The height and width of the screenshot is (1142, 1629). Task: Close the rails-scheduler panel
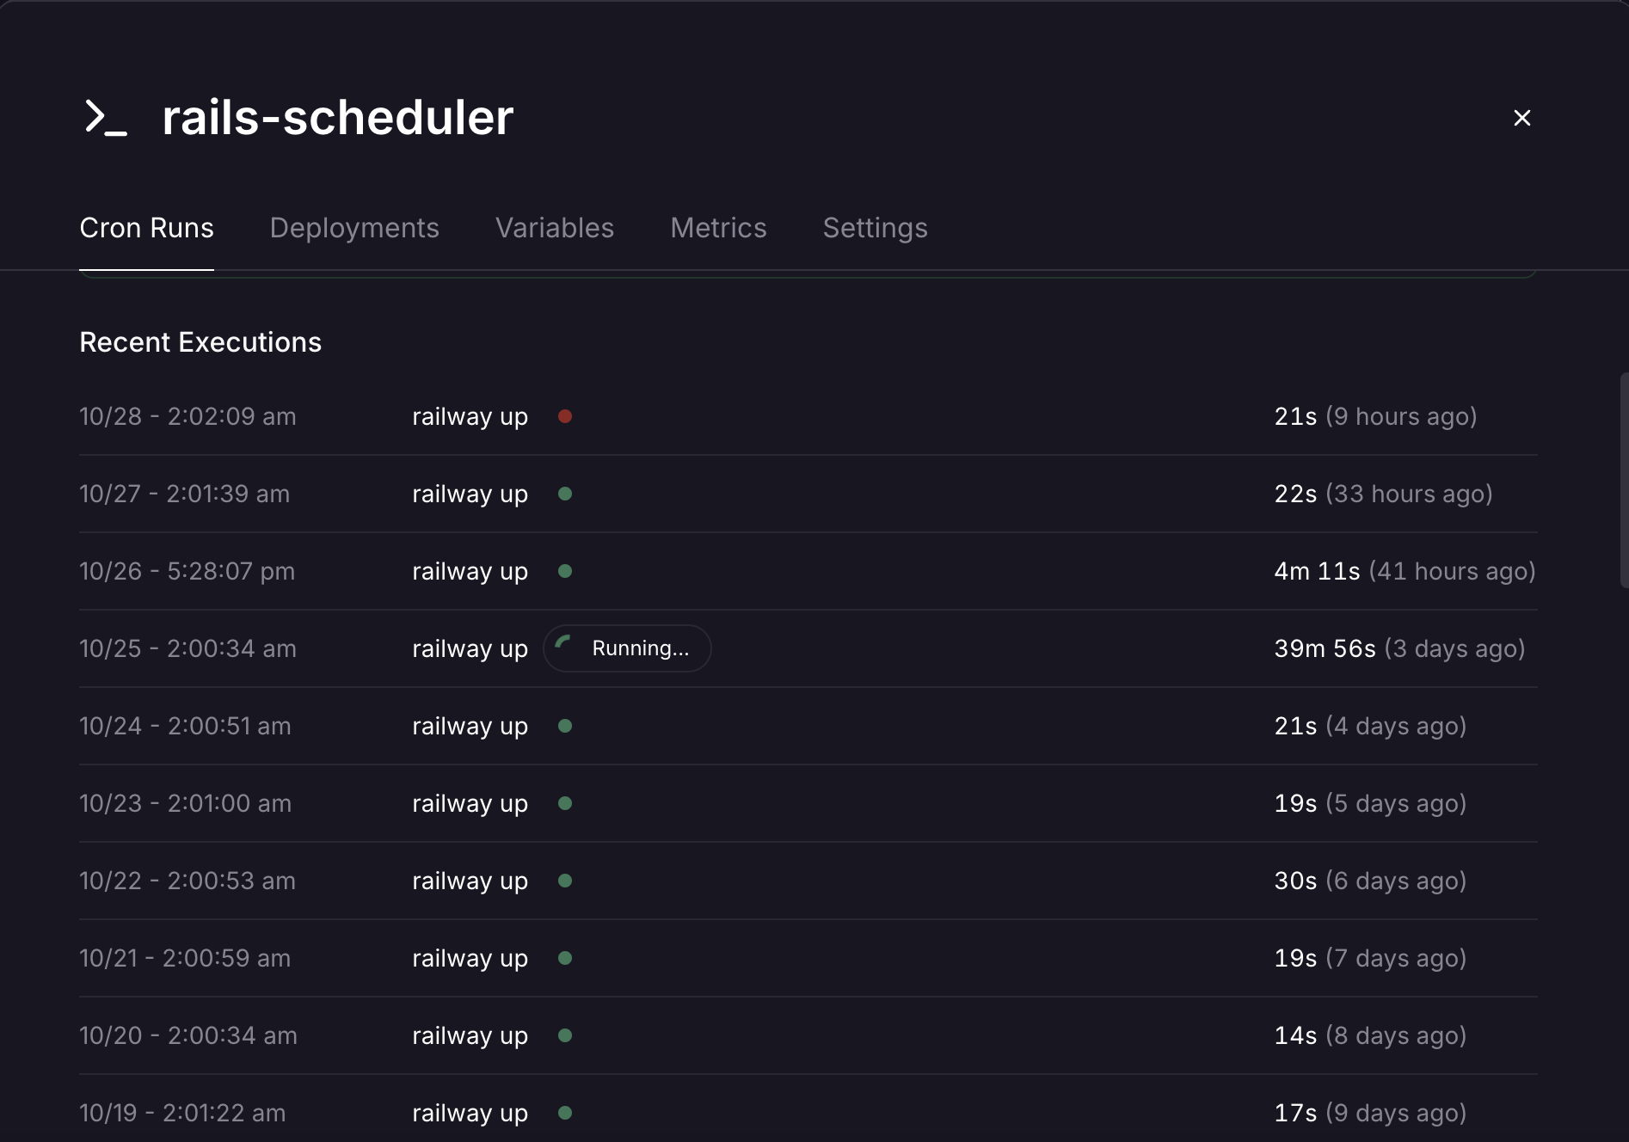tap(1521, 118)
